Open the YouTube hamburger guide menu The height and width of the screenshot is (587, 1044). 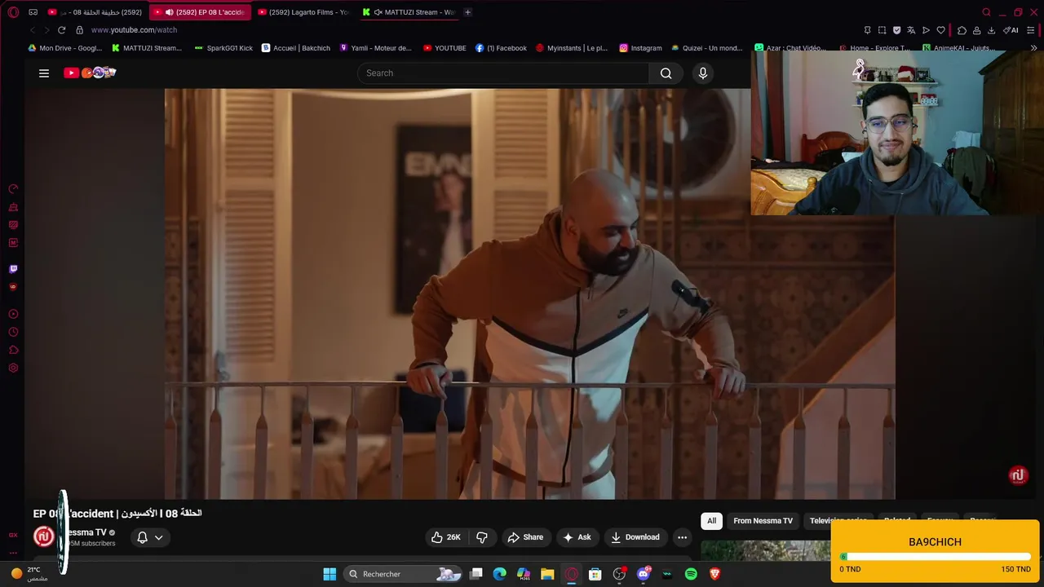point(44,73)
